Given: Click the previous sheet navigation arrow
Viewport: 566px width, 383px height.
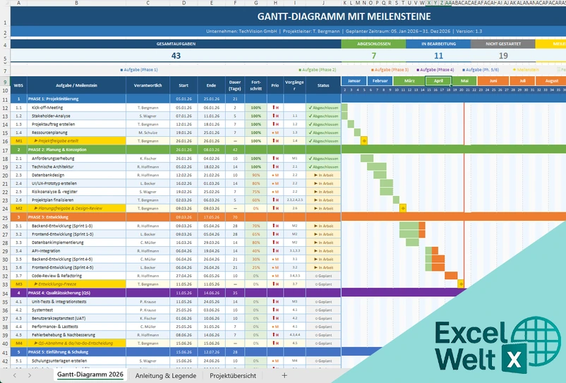Looking at the screenshot, I should click(15, 375).
